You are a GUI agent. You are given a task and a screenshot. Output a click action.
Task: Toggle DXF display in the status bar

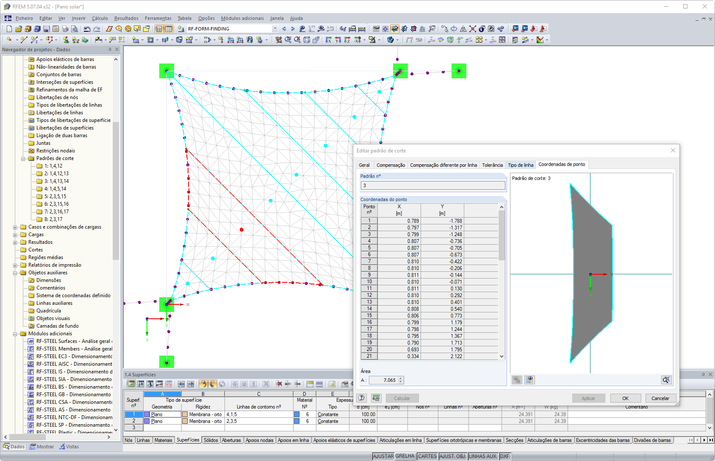coord(505,456)
